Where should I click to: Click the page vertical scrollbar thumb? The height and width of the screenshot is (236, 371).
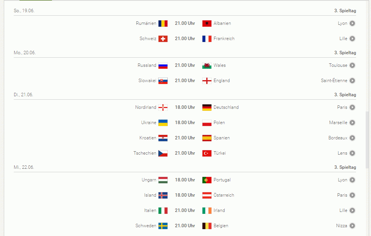click(368, 139)
